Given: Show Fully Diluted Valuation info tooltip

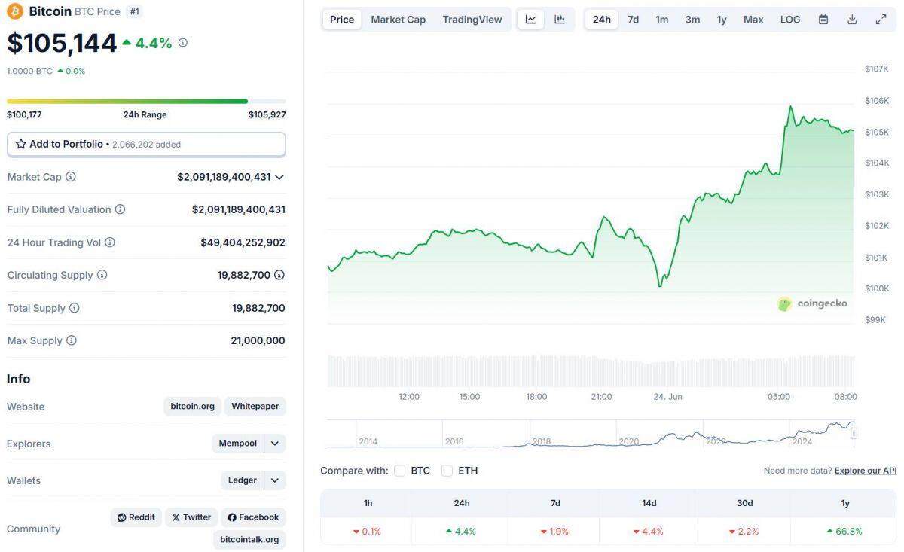Looking at the screenshot, I should (x=120, y=209).
